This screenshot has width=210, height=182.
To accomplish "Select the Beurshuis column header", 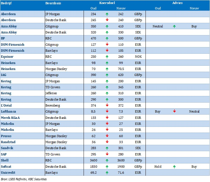I will click(x=53, y=3).
